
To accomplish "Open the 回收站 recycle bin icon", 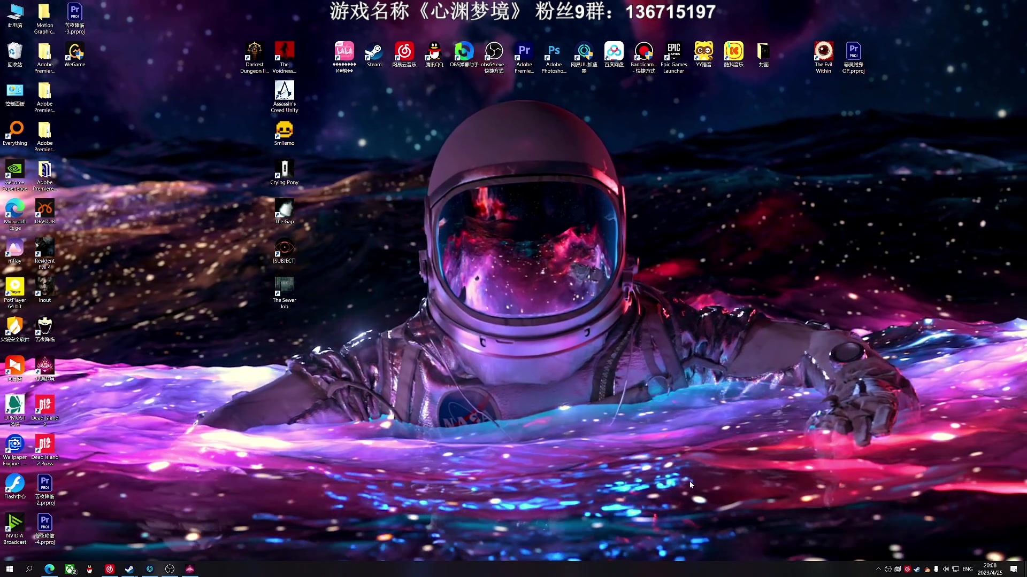I will point(14,55).
